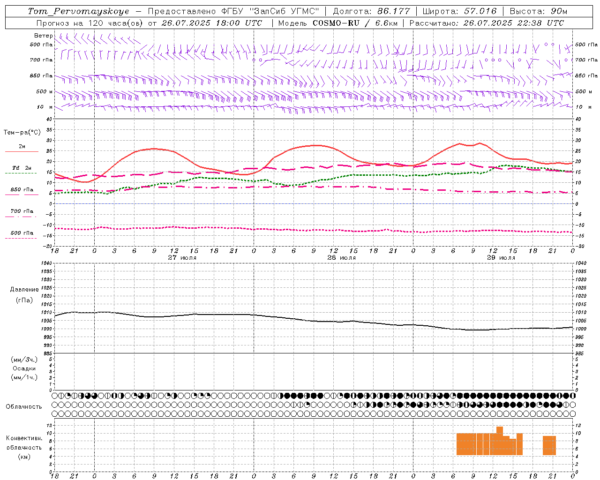Click the Tom_Pervomayskoye station title
This screenshot has height=480, width=600.
(78, 11)
